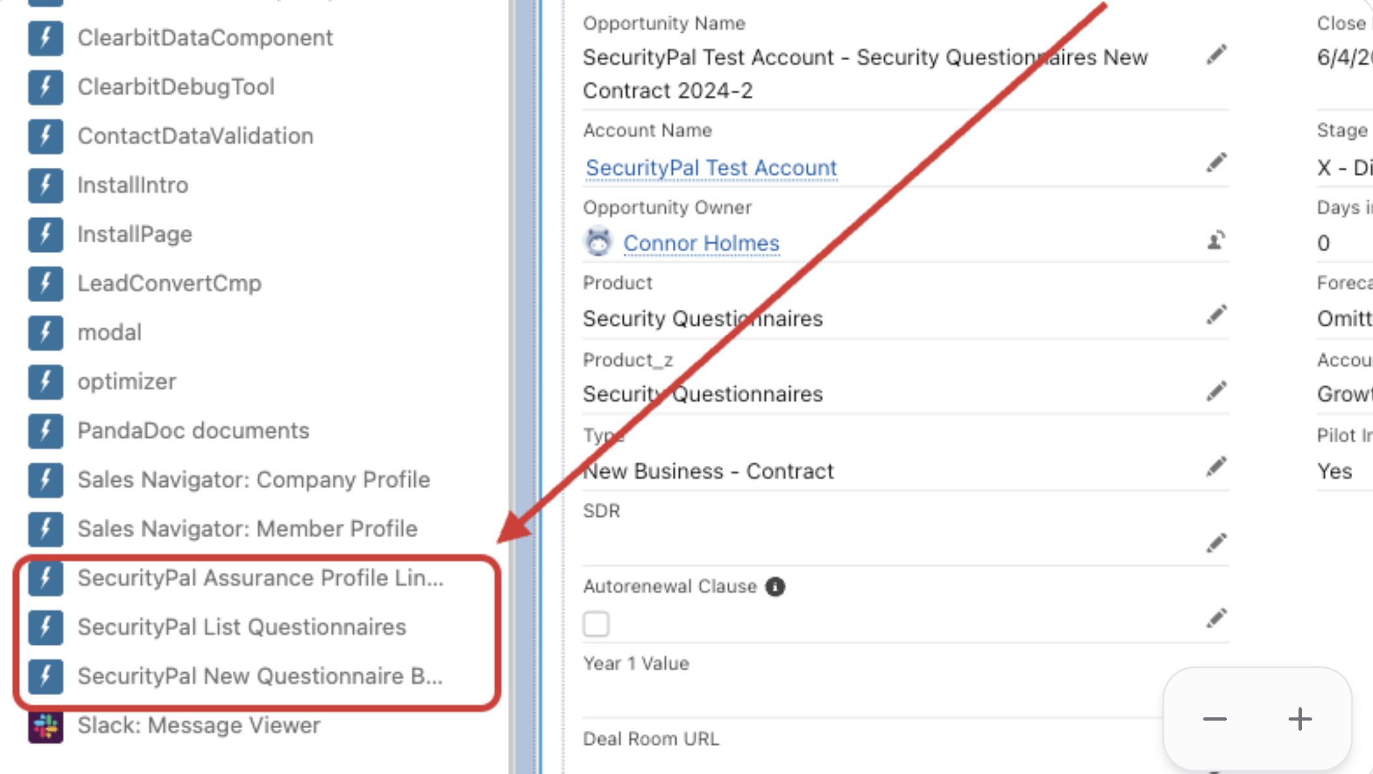Image resolution: width=1373 pixels, height=774 pixels.
Task: Select InstallIntro in the component list
Action: [x=132, y=185]
